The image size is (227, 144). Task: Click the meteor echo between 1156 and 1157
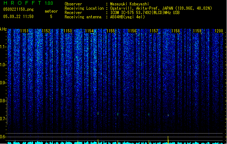(x=149, y=114)
